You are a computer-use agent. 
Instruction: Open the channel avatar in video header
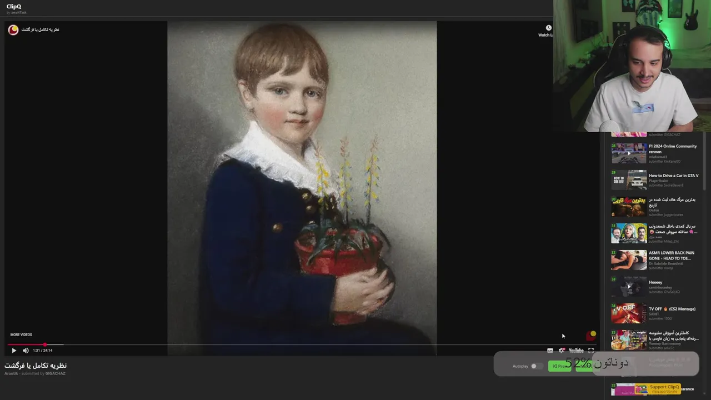tap(13, 30)
